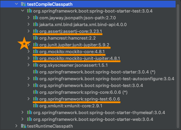181x130 pixels.
Task: Click the testRuntimeClasspath folder icon
Action: [x=23, y=126]
